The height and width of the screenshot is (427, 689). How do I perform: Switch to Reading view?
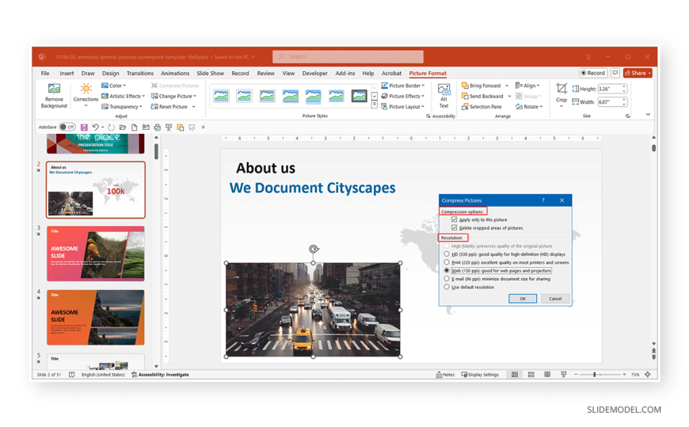pyautogui.click(x=547, y=375)
